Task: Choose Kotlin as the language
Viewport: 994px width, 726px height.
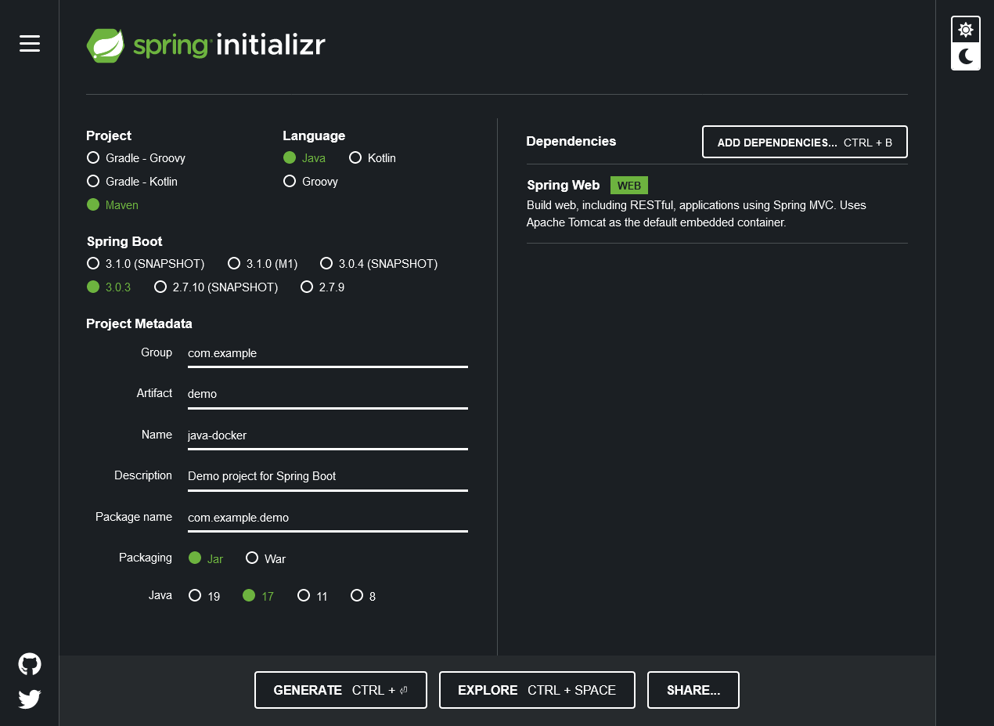Action: pos(373,158)
